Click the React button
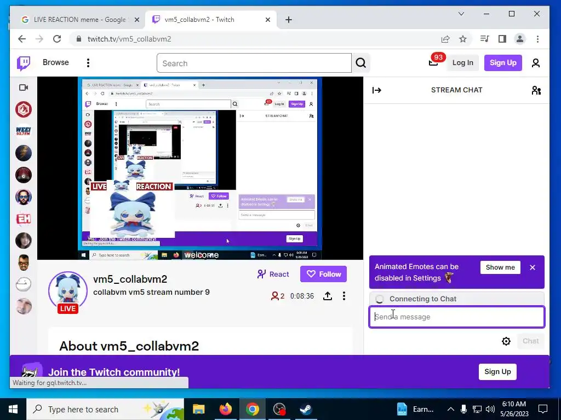Image resolution: width=561 pixels, height=420 pixels. (x=273, y=275)
